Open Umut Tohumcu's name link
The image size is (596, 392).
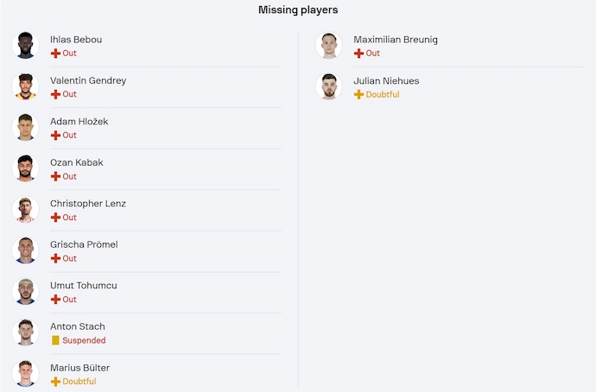pyautogui.click(x=84, y=286)
